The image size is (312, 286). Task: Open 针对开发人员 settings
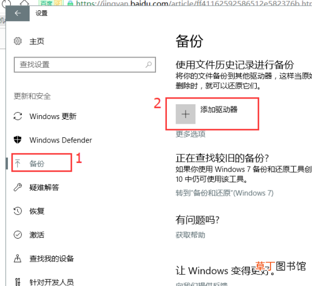[52, 282]
